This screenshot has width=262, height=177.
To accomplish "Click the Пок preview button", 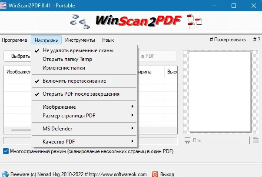I will [197, 140].
